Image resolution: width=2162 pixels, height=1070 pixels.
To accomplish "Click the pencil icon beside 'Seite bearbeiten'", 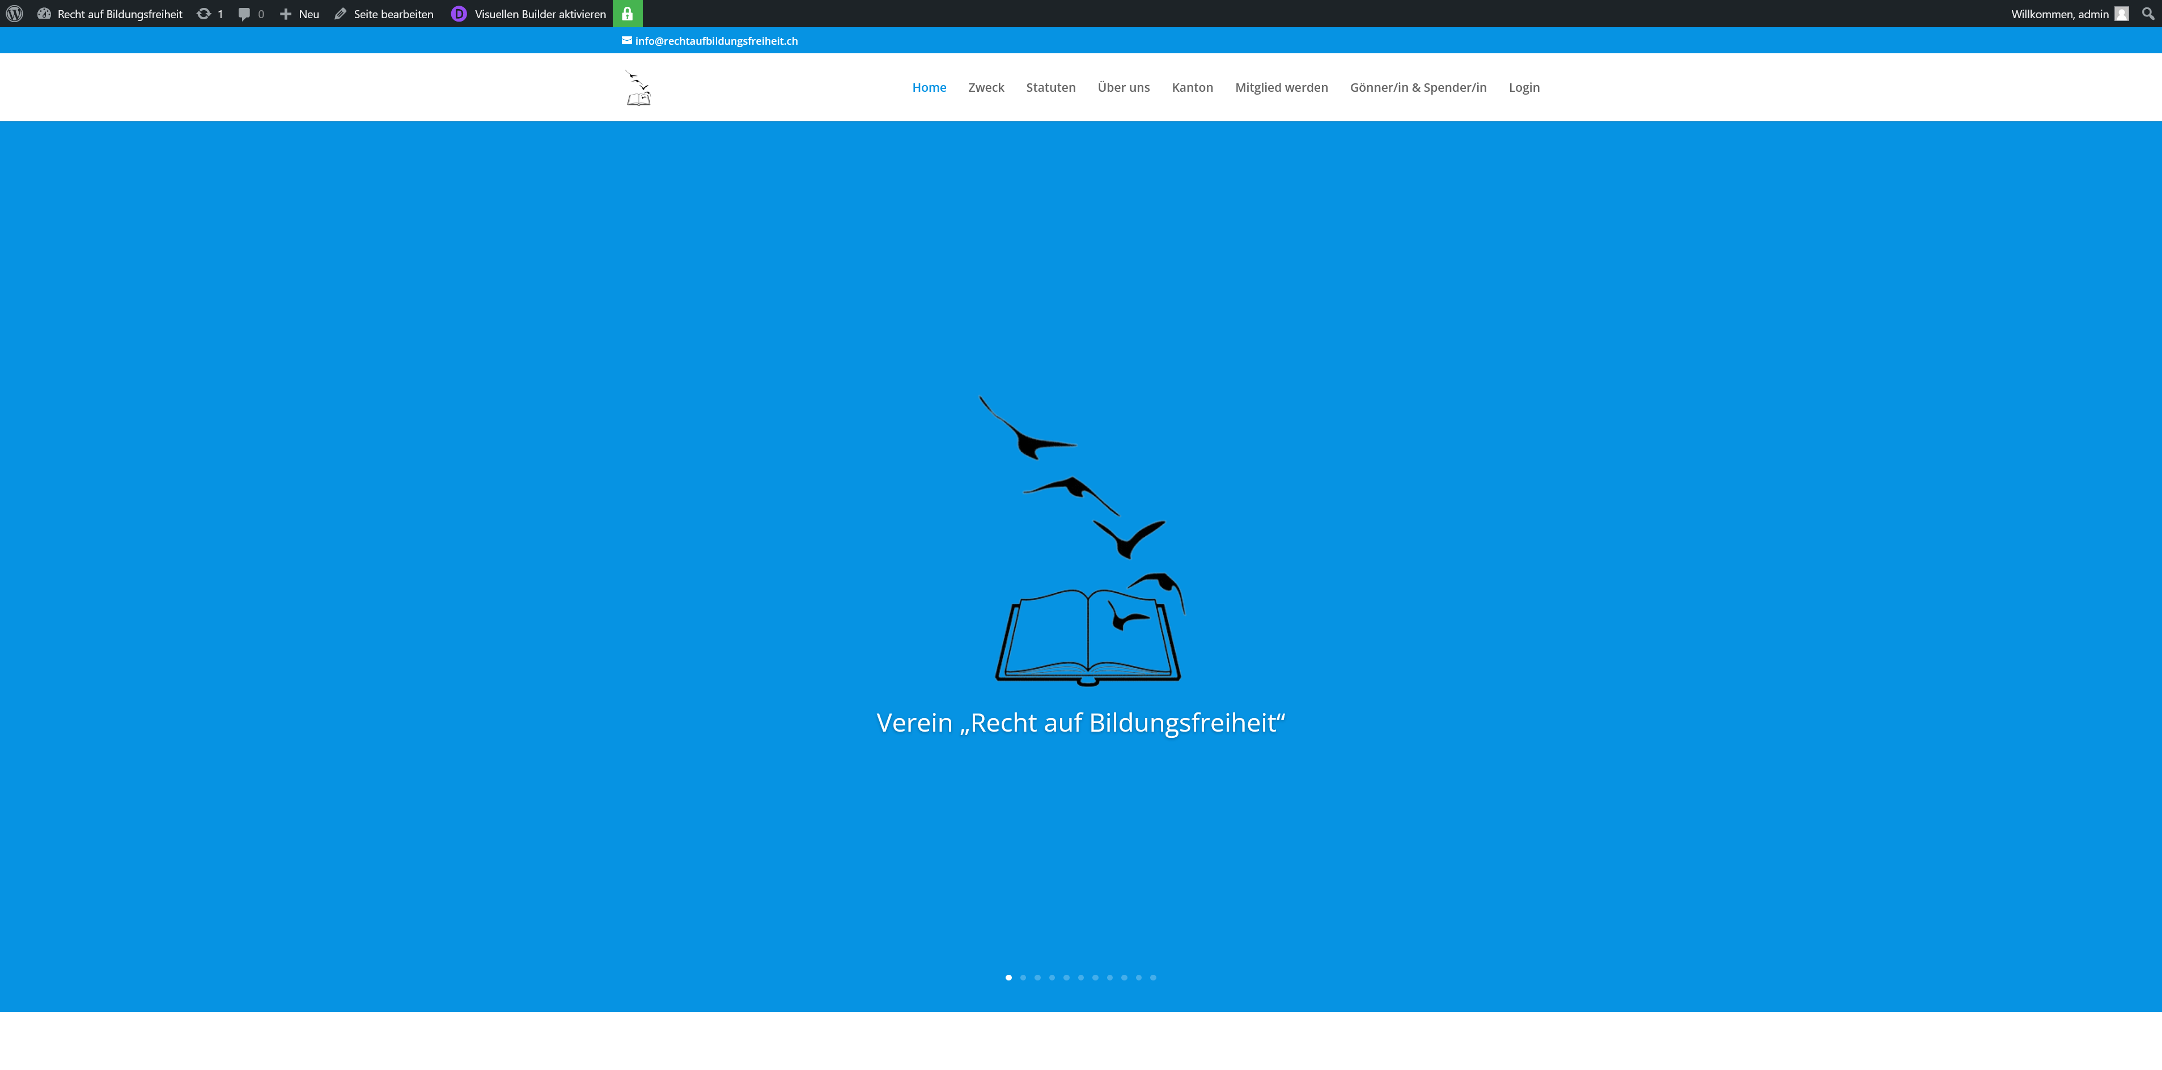I will pyautogui.click(x=340, y=14).
